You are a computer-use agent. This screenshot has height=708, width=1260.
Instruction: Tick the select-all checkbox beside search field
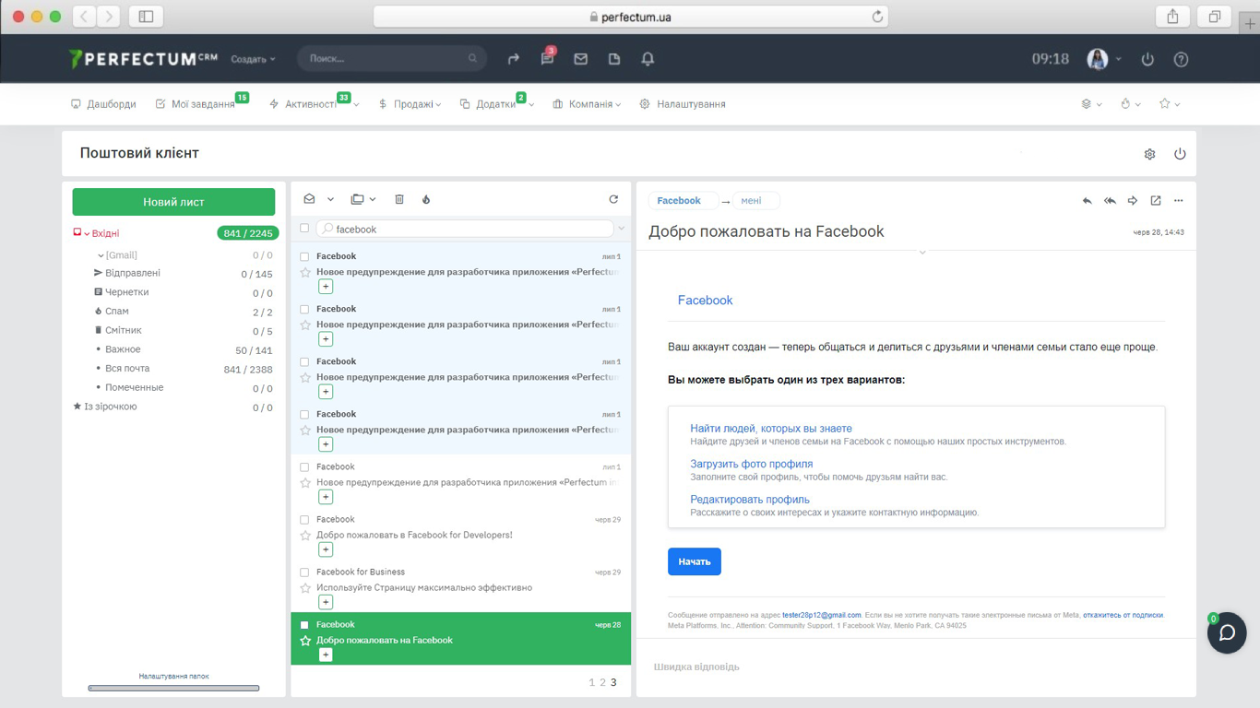click(304, 229)
